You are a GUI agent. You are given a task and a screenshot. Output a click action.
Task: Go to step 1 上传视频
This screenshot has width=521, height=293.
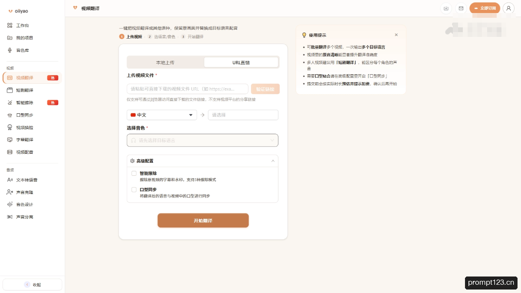pyautogui.click(x=131, y=36)
